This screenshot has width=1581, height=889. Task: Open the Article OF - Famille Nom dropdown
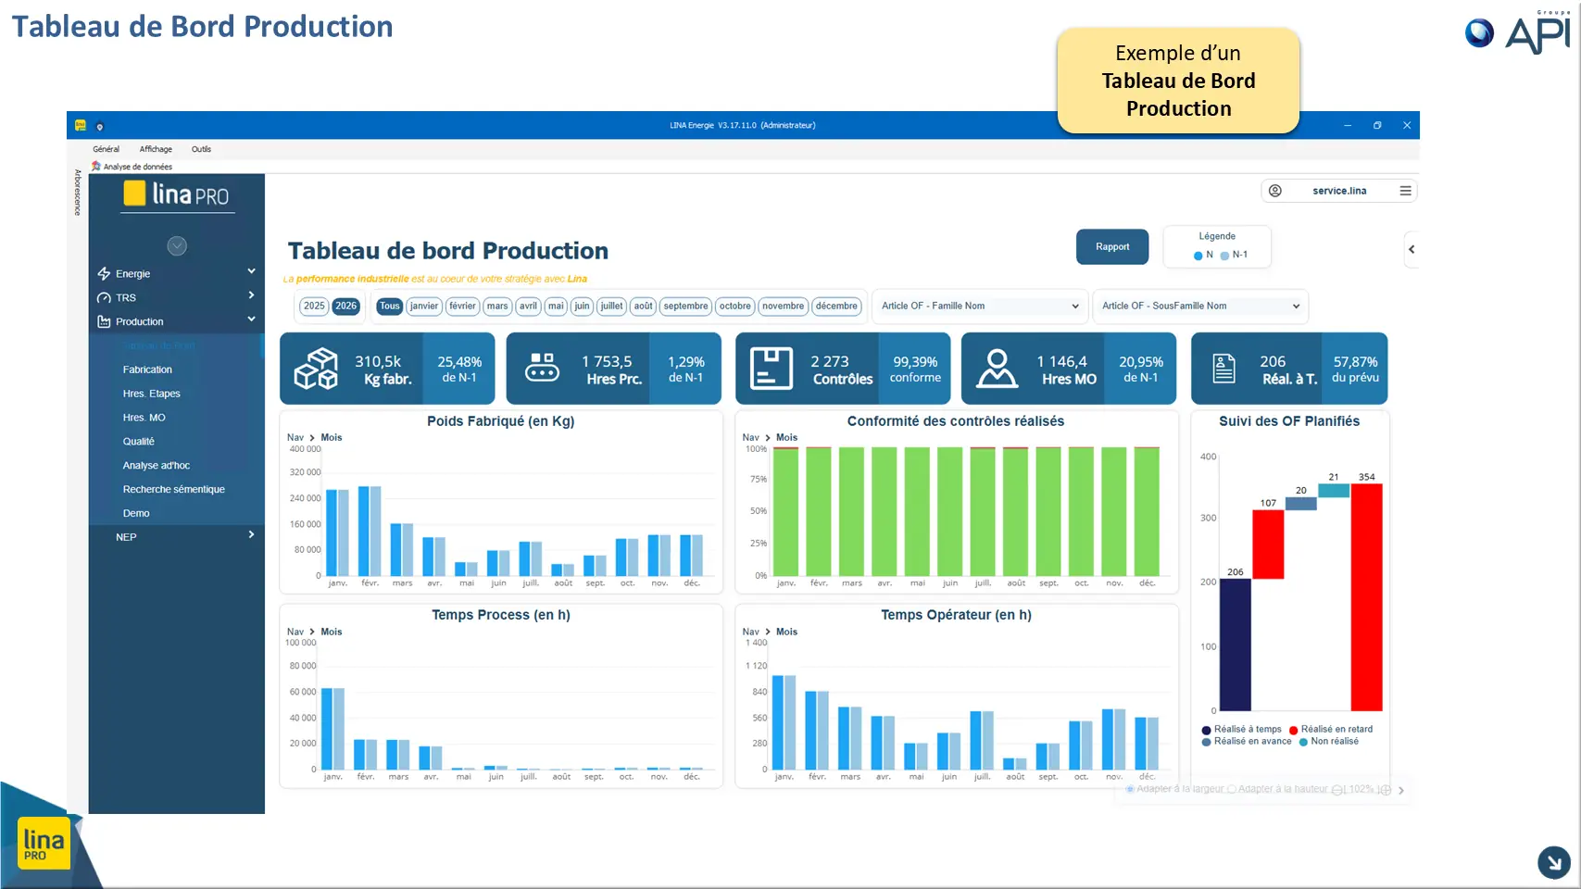[980, 307]
